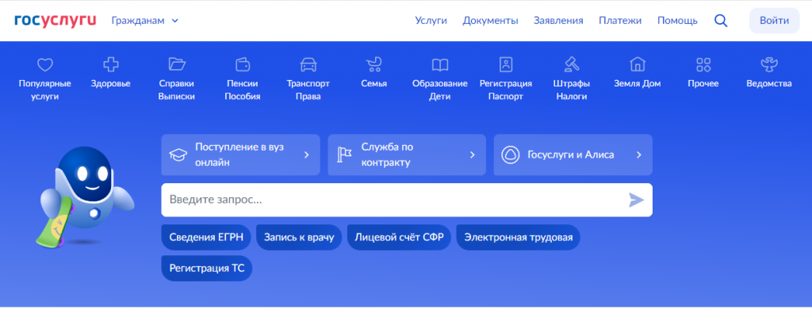Viewport: 812px width, 329px height.
Task: Open Популярные услуги heart icon
Action: click(45, 65)
